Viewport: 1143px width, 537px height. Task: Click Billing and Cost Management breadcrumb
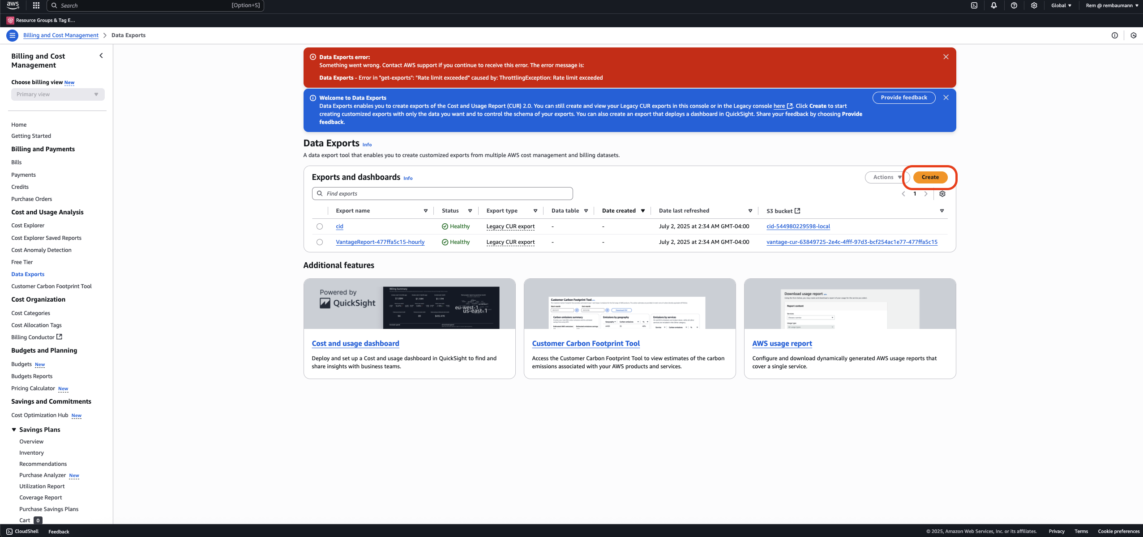tap(61, 35)
